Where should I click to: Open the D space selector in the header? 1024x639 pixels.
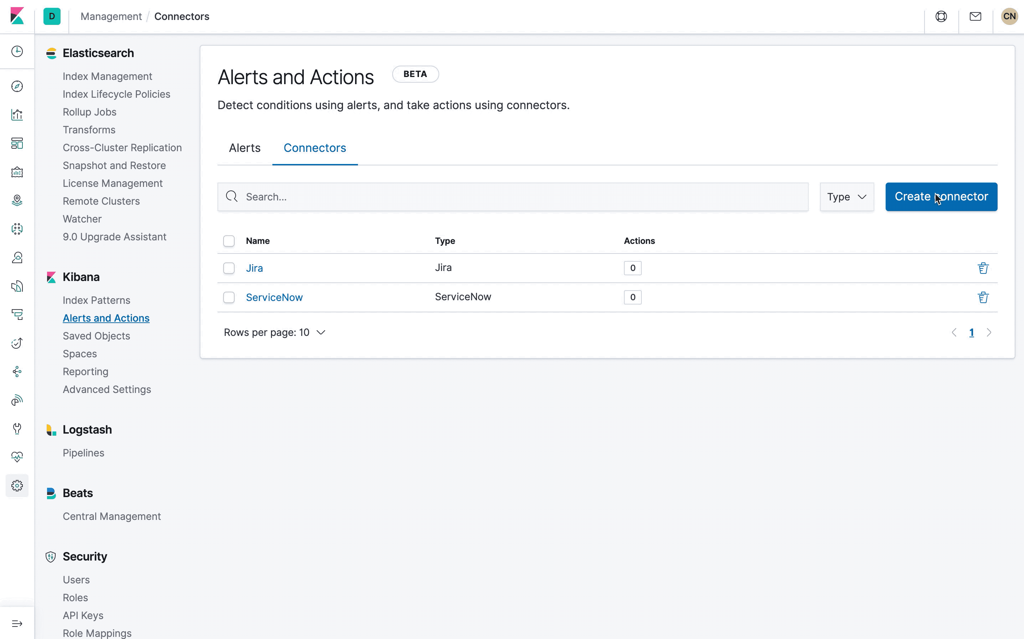click(52, 16)
